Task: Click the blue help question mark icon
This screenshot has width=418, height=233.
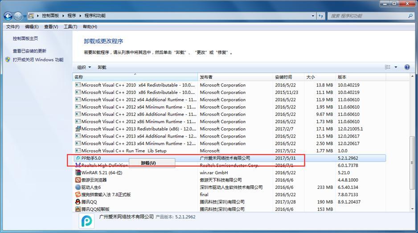Action: (407, 67)
